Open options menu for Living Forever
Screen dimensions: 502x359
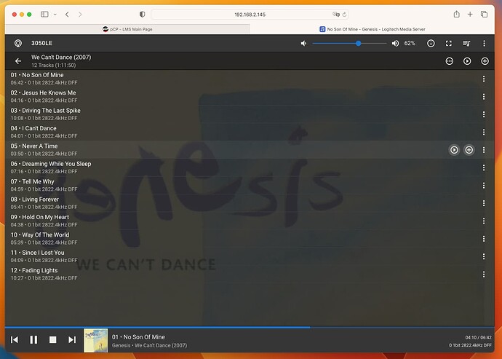pyautogui.click(x=484, y=203)
